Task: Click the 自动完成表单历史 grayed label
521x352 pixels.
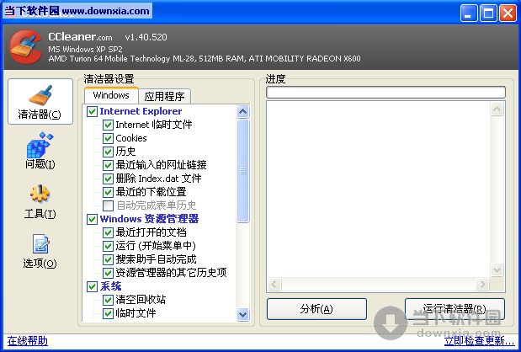Action: point(156,205)
